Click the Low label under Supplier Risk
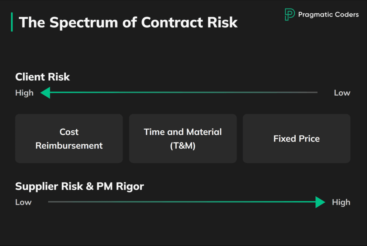 [x=23, y=202]
